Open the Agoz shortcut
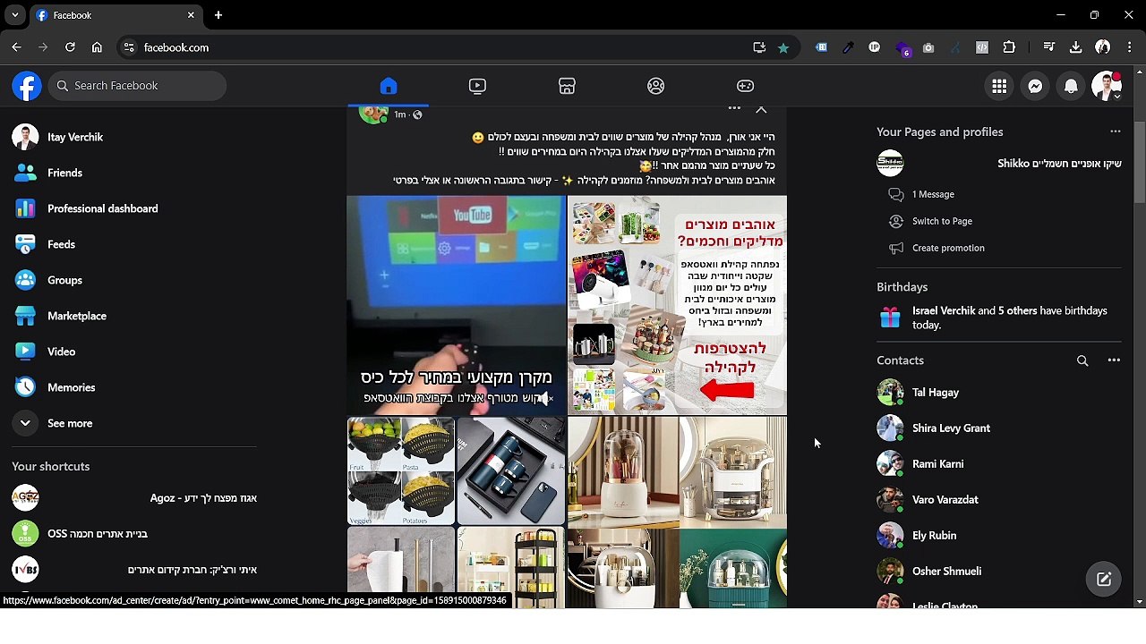Viewport: 1146px width, 644px height. pos(134,498)
